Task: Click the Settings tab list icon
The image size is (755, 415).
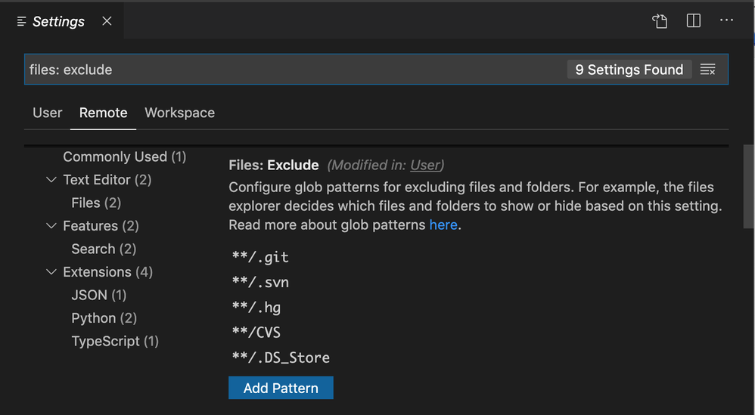Action: pyautogui.click(x=21, y=22)
